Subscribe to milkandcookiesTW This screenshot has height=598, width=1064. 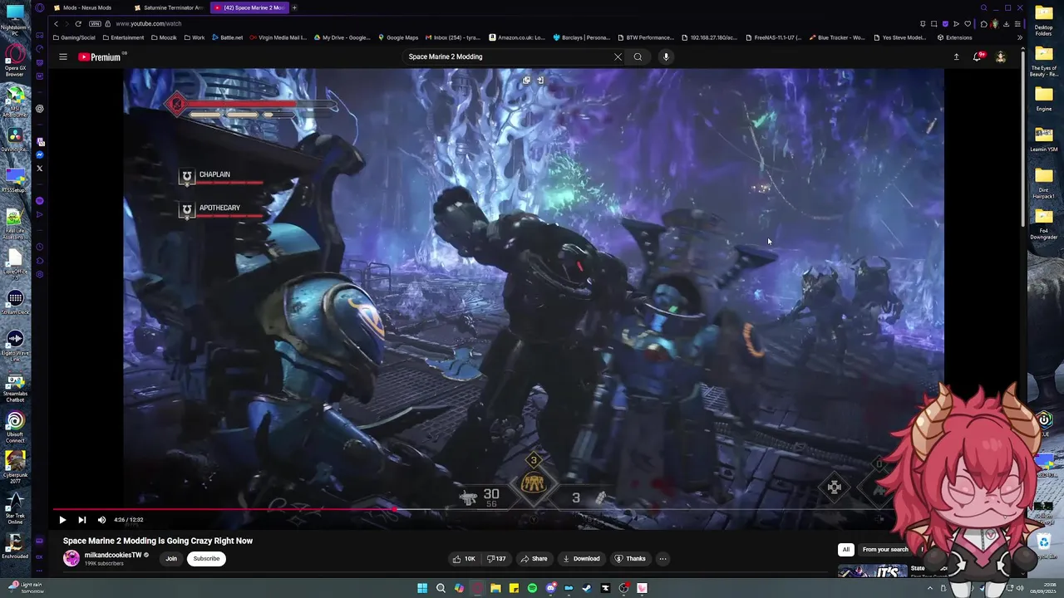tap(206, 559)
